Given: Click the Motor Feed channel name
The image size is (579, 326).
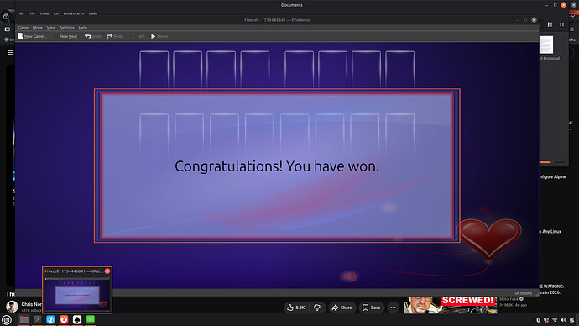Looking at the screenshot, I should pyautogui.click(x=509, y=299).
